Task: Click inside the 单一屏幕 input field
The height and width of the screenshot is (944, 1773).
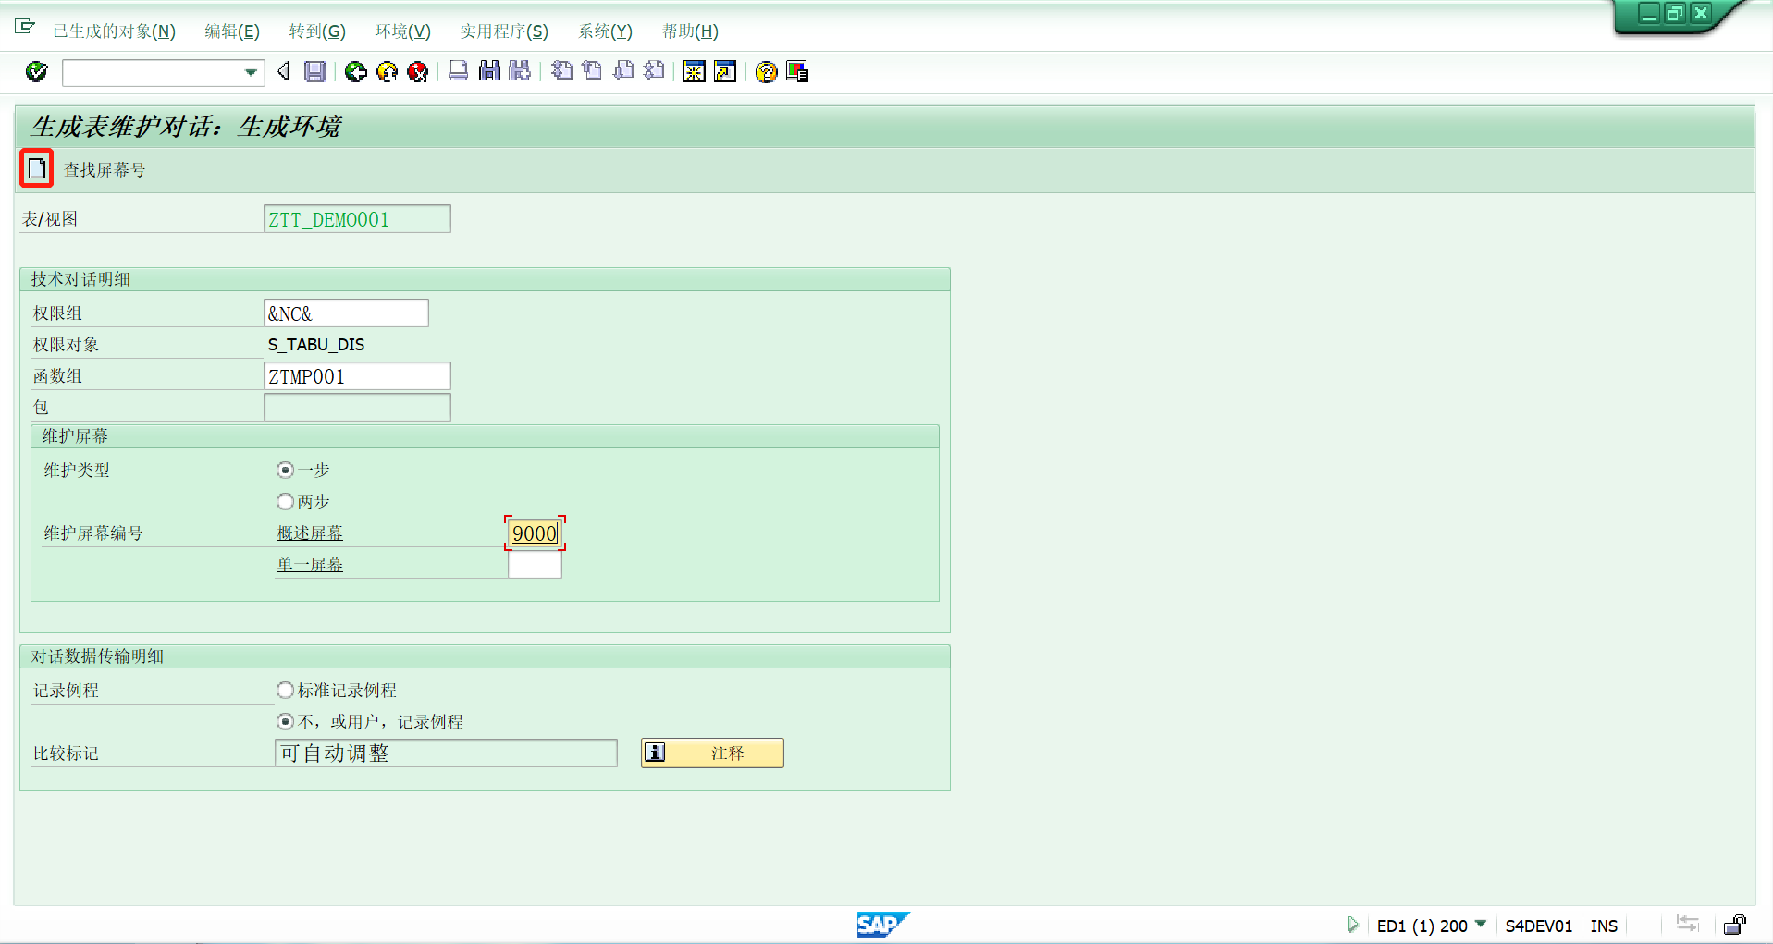Action: point(535,564)
